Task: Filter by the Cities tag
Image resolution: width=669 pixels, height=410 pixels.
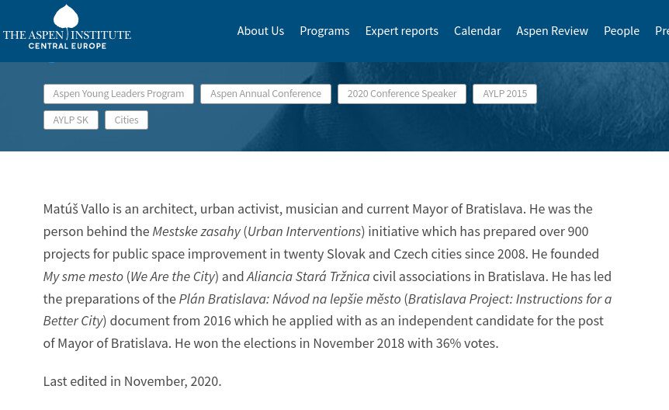Action: (127, 120)
